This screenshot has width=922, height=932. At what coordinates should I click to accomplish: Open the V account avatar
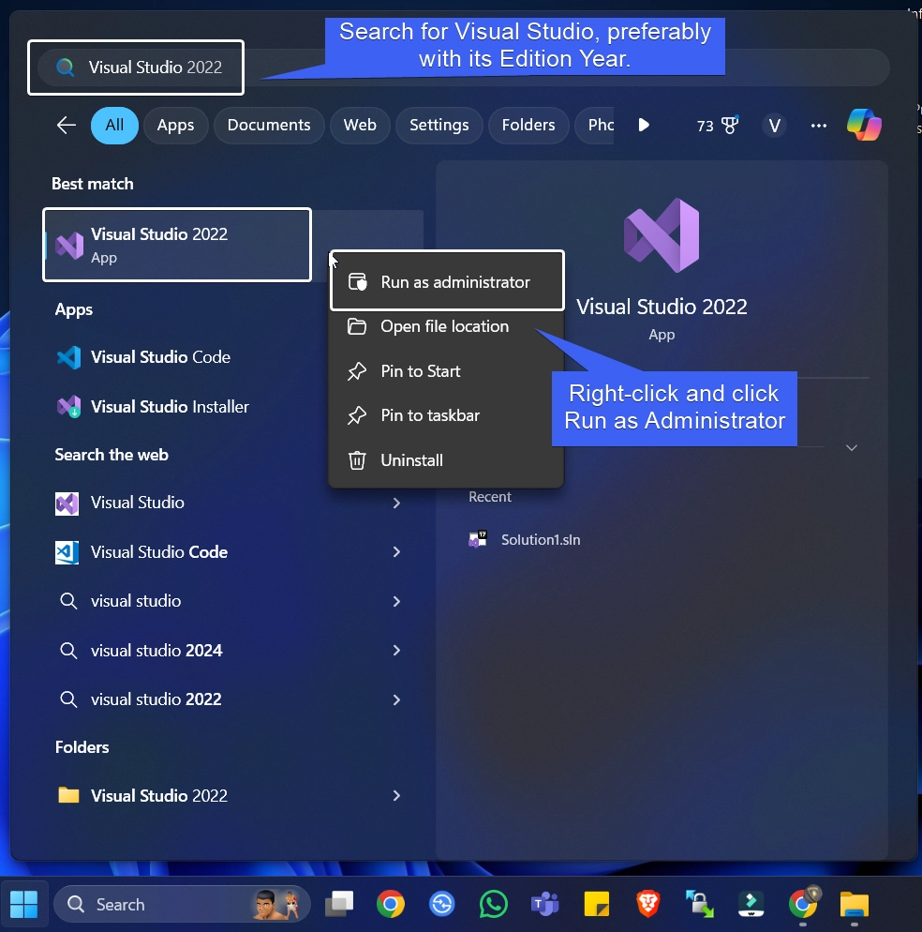(774, 126)
